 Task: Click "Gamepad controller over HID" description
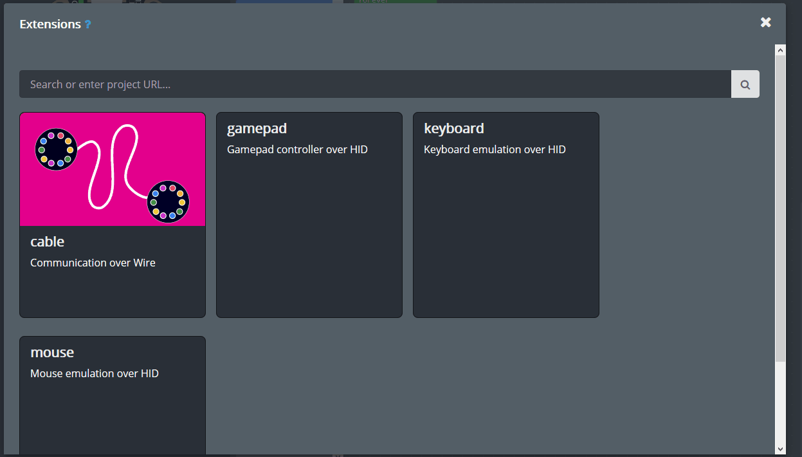pos(297,149)
